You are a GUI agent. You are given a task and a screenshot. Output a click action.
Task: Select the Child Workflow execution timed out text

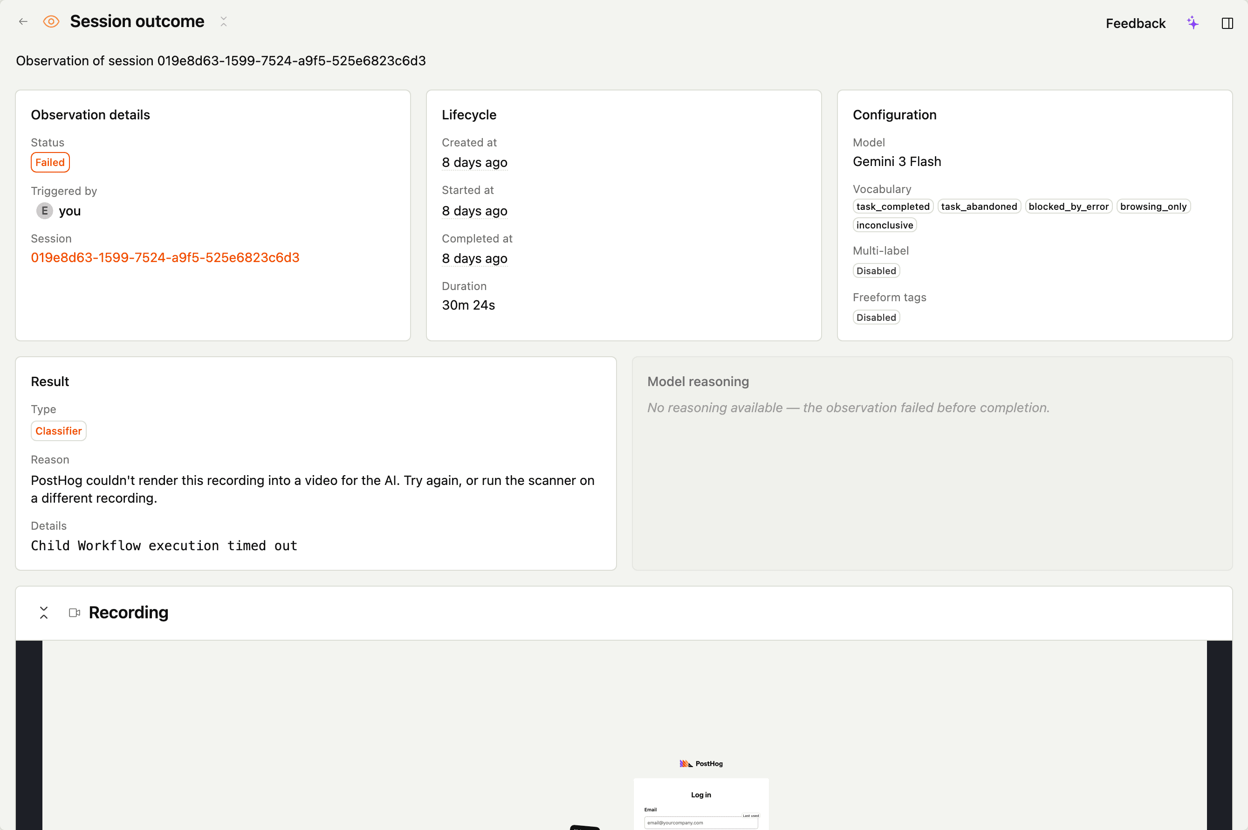coord(164,546)
